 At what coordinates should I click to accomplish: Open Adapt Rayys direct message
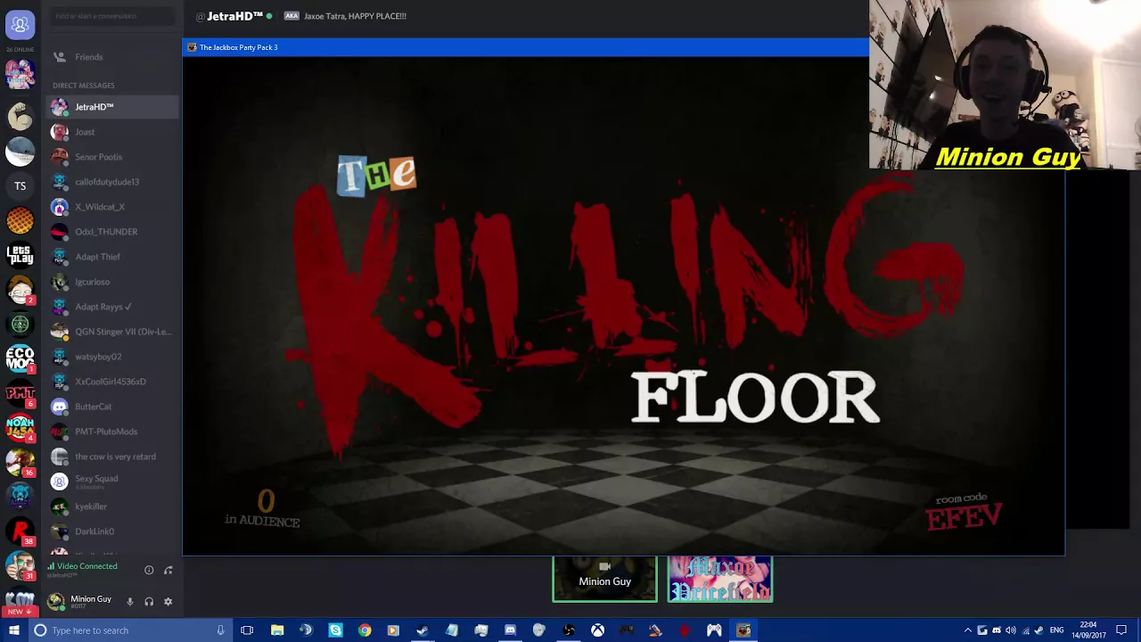click(x=112, y=307)
